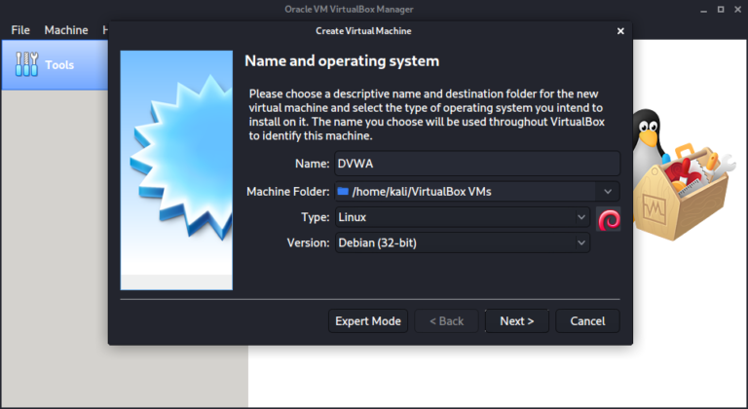Click the greyed-out < Back button
748x409 pixels.
pyautogui.click(x=446, y=320)
